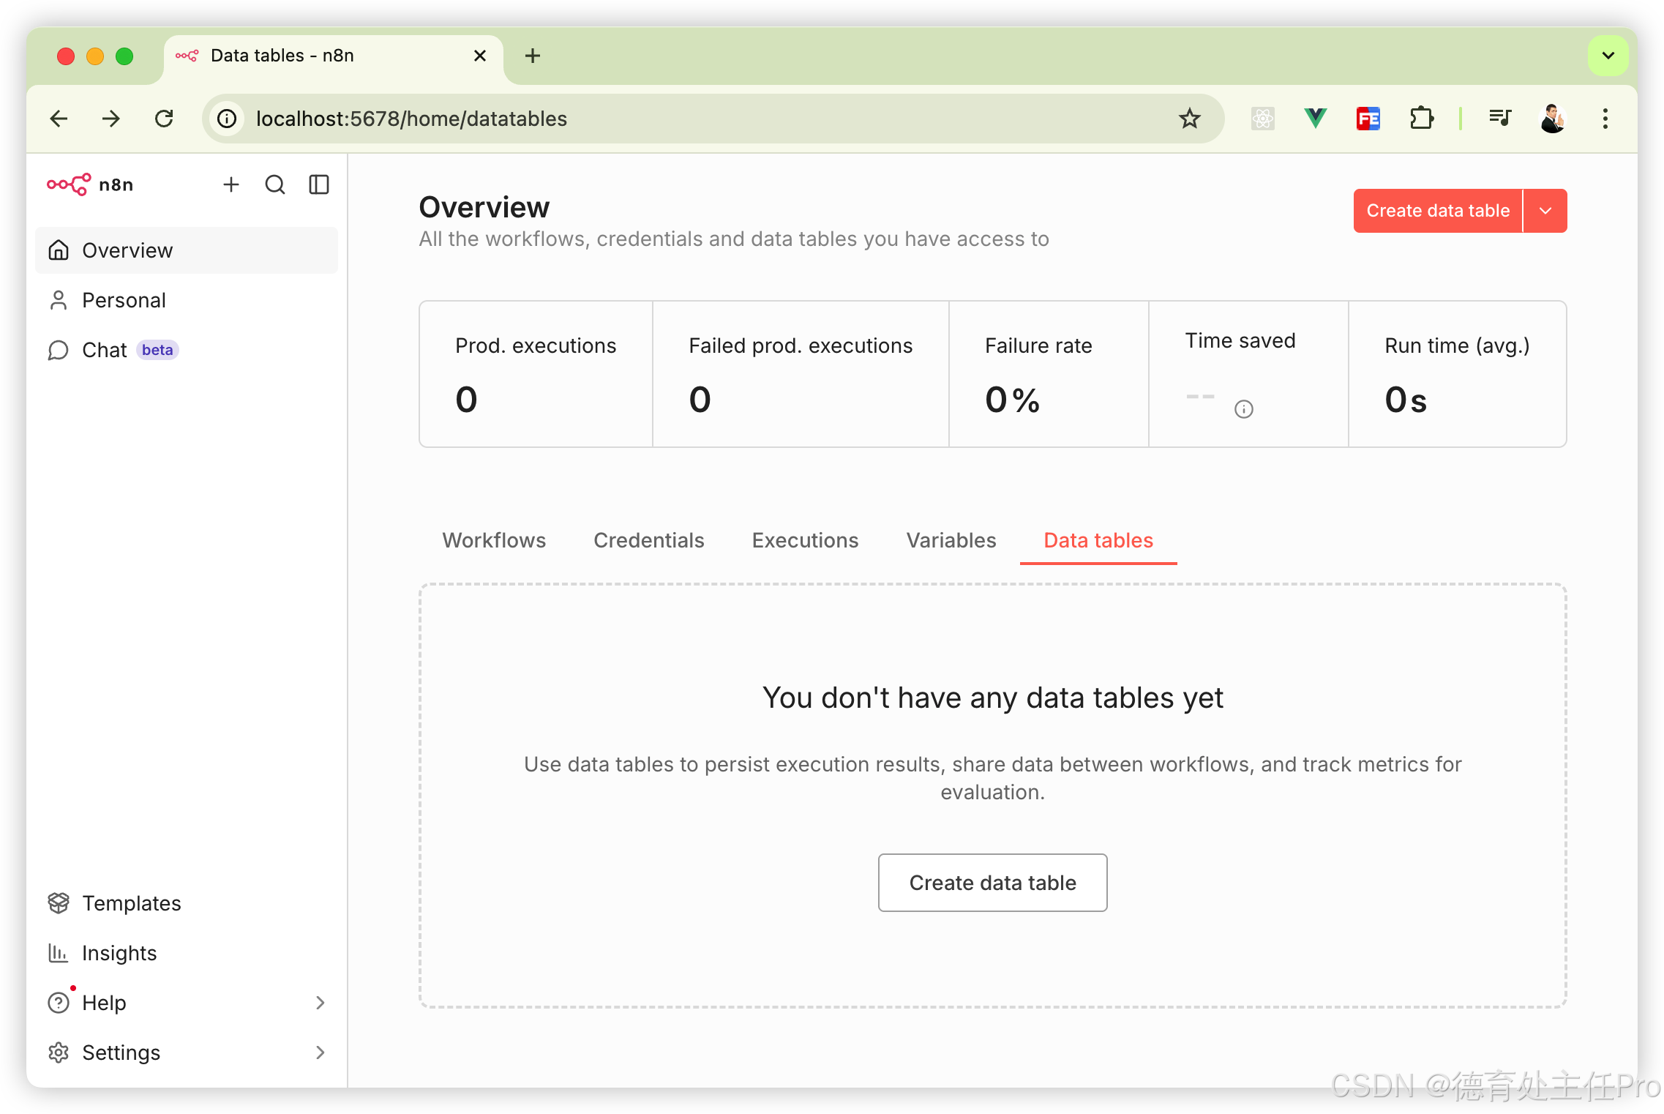The height and width of the screenshot is (1114, 1664).
Task: Expand the Create data table dropdown arrow
Action: (x=1545, y=211)
